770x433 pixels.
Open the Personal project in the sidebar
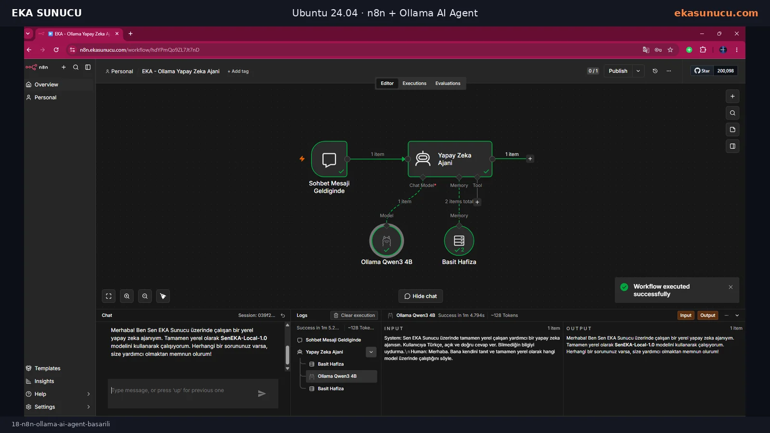pyautogui.click(x=58, y=97)
